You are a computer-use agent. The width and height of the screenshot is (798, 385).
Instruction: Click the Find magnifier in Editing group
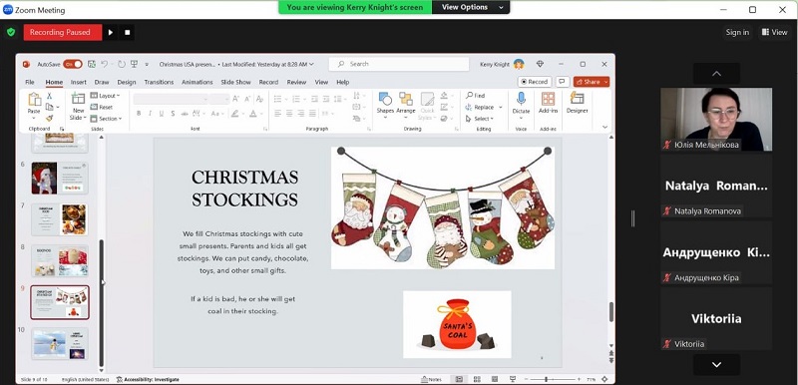click(x=469, y=95)
